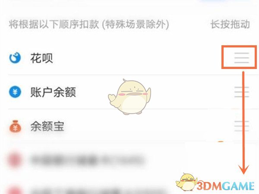Select the 余额宝 row label

tap(47, 126)
